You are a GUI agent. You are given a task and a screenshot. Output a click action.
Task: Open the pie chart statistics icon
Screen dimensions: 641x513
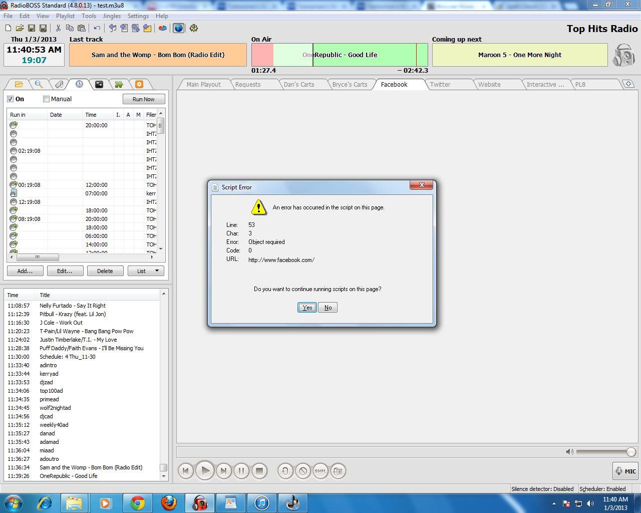163,28
